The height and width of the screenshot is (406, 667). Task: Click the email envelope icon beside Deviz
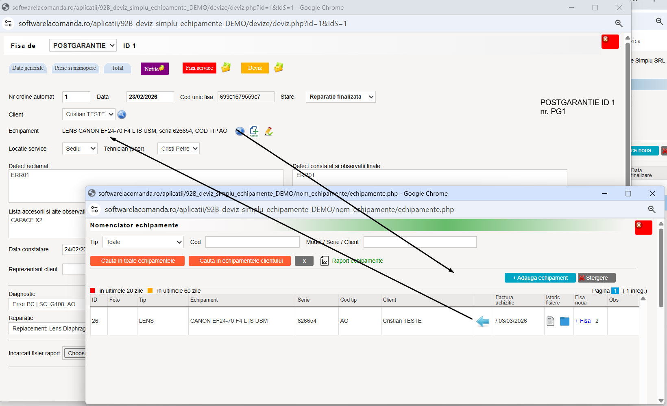(279, 67)
